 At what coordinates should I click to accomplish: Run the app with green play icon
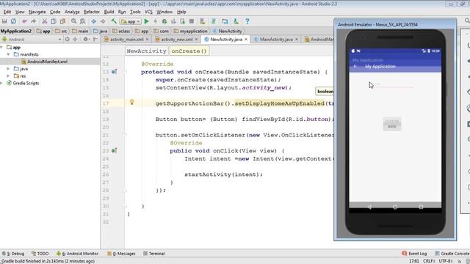146,21
